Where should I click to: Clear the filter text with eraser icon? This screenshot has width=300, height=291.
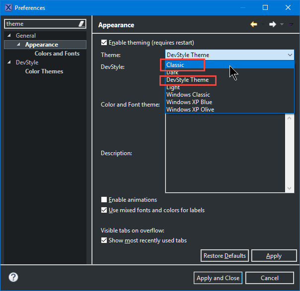click(81, 24)
